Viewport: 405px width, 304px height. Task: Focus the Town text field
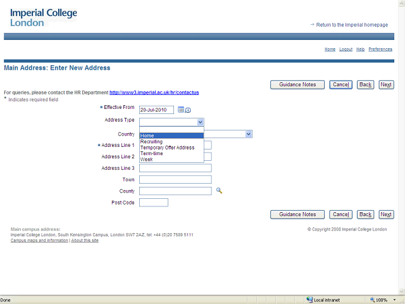[175, 180]
